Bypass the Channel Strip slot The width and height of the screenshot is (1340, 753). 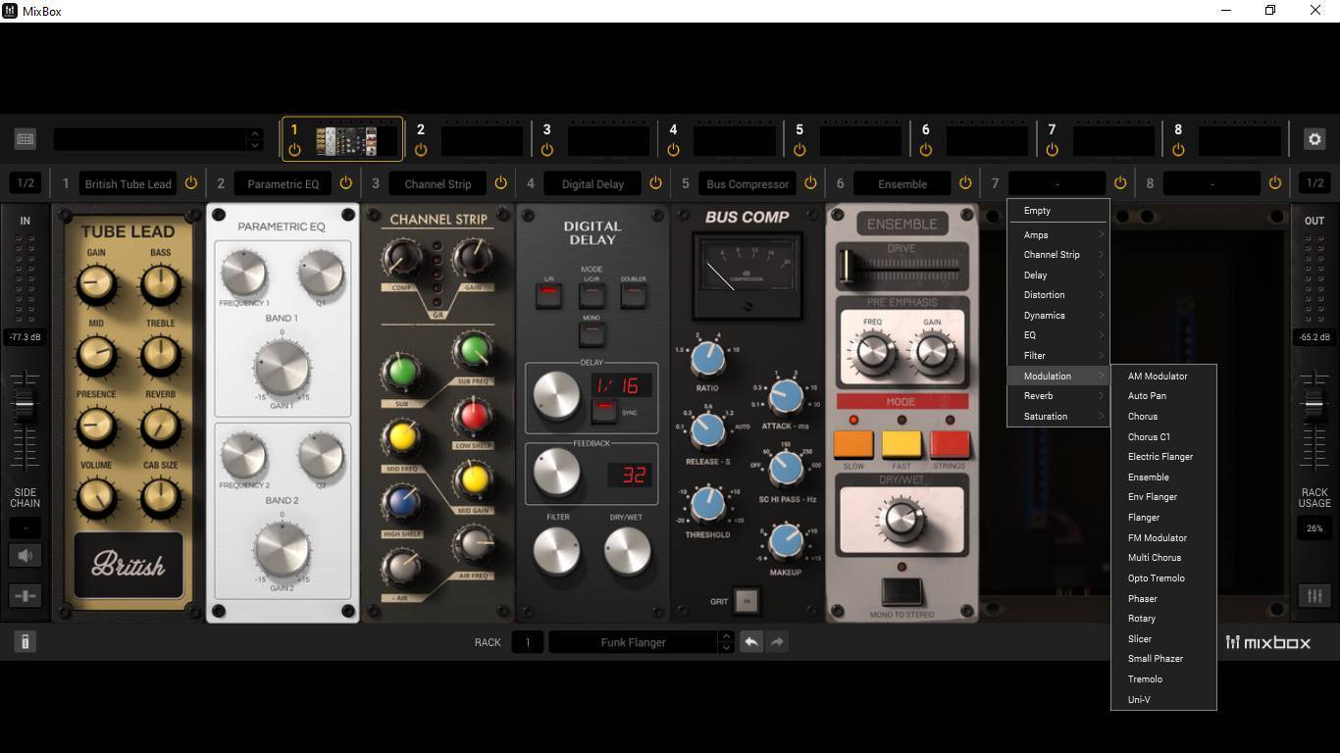click(x=500, y=183)
